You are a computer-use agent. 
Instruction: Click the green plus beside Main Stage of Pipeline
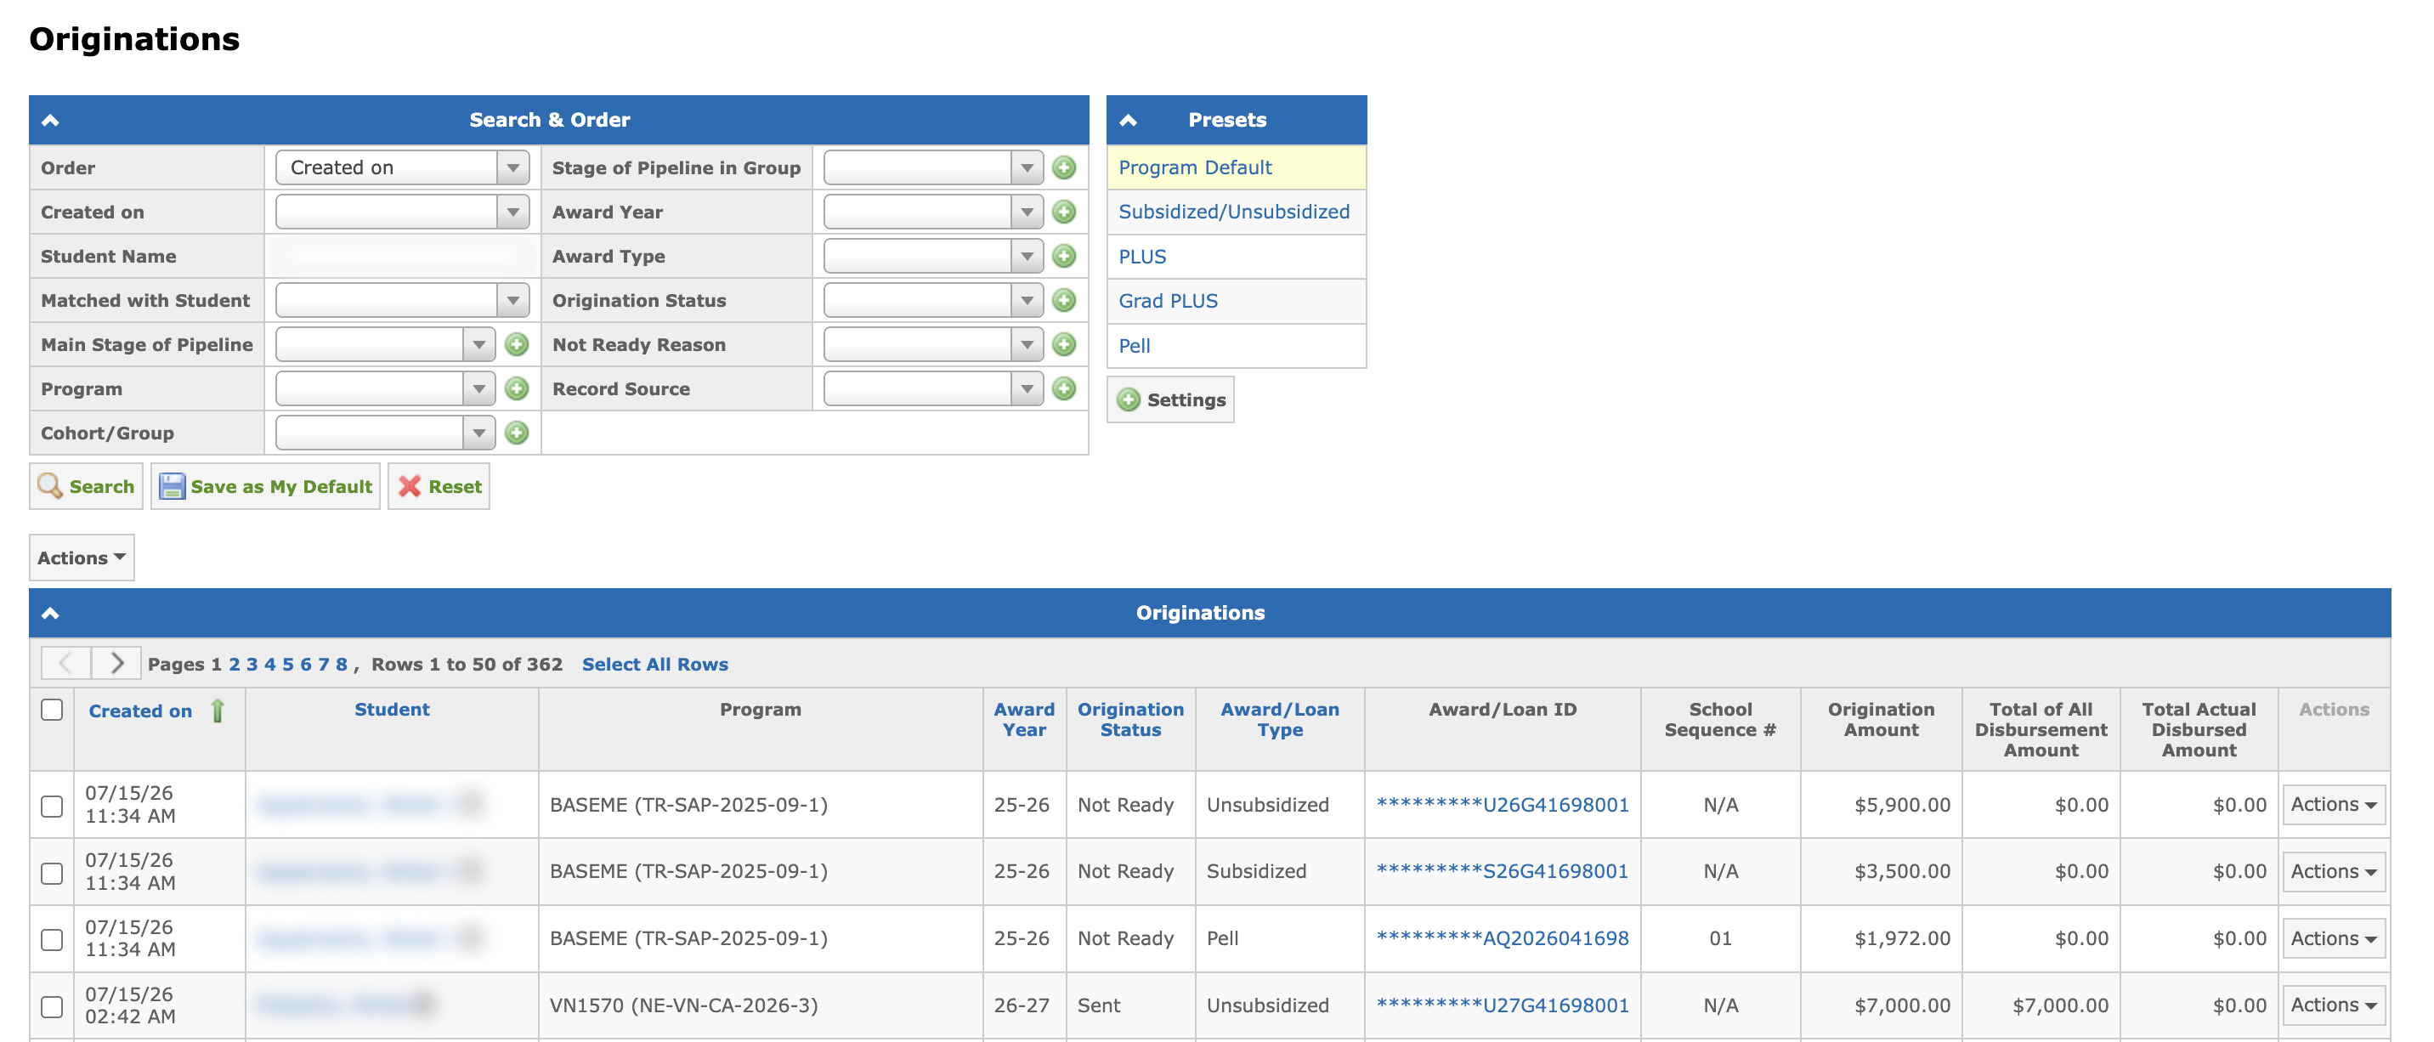[x=516, y=345]
